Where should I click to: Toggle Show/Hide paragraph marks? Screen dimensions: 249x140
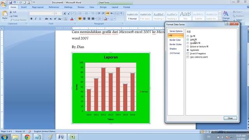tap(121, 14)
